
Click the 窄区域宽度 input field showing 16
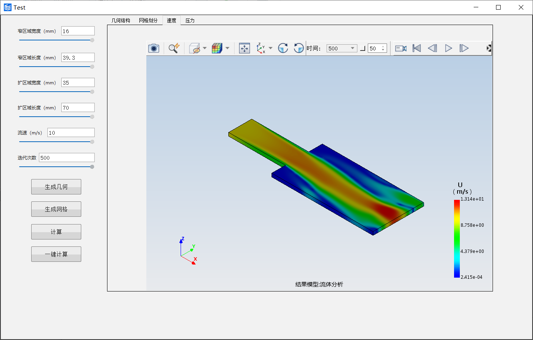pos(78,31)
